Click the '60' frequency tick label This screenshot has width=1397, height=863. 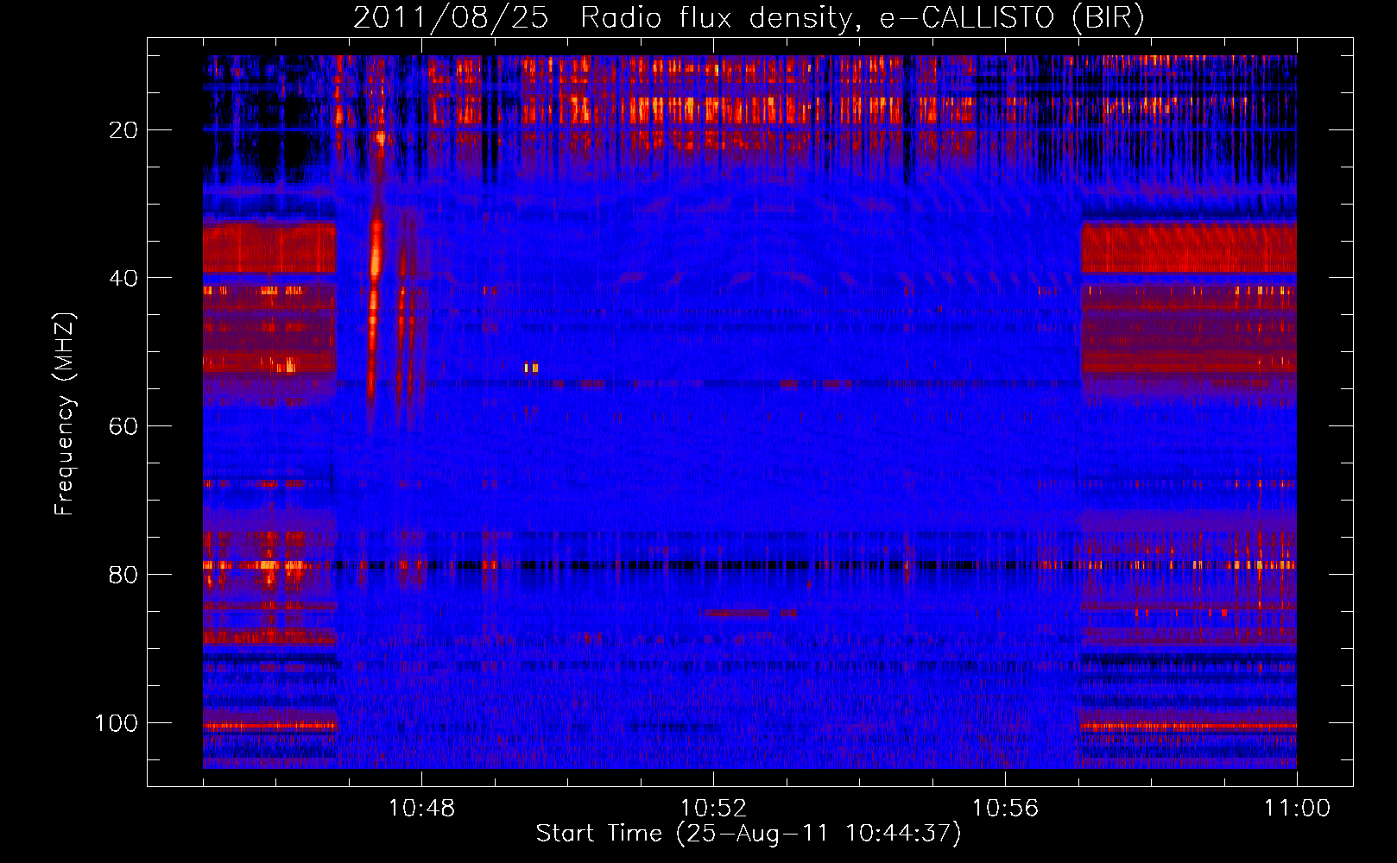(x=123, y=426)
